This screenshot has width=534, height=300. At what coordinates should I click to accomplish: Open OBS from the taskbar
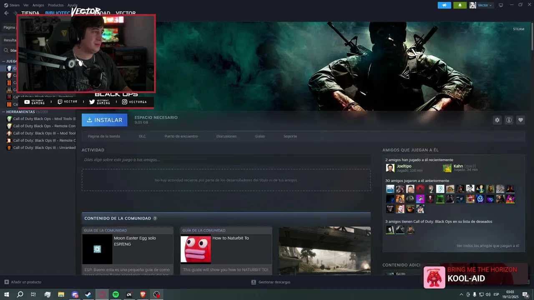coord(156,295)
